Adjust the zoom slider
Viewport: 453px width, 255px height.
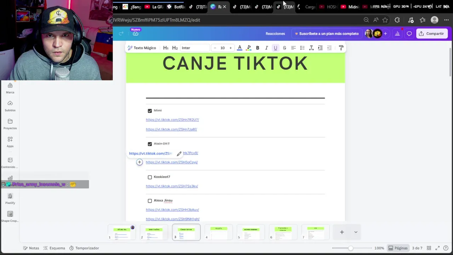[x=350, y=248]
